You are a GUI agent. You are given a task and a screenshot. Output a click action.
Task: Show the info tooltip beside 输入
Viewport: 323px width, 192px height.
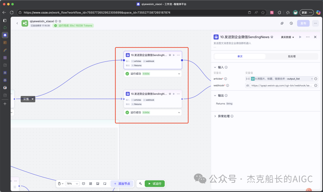tap(226, 67)
